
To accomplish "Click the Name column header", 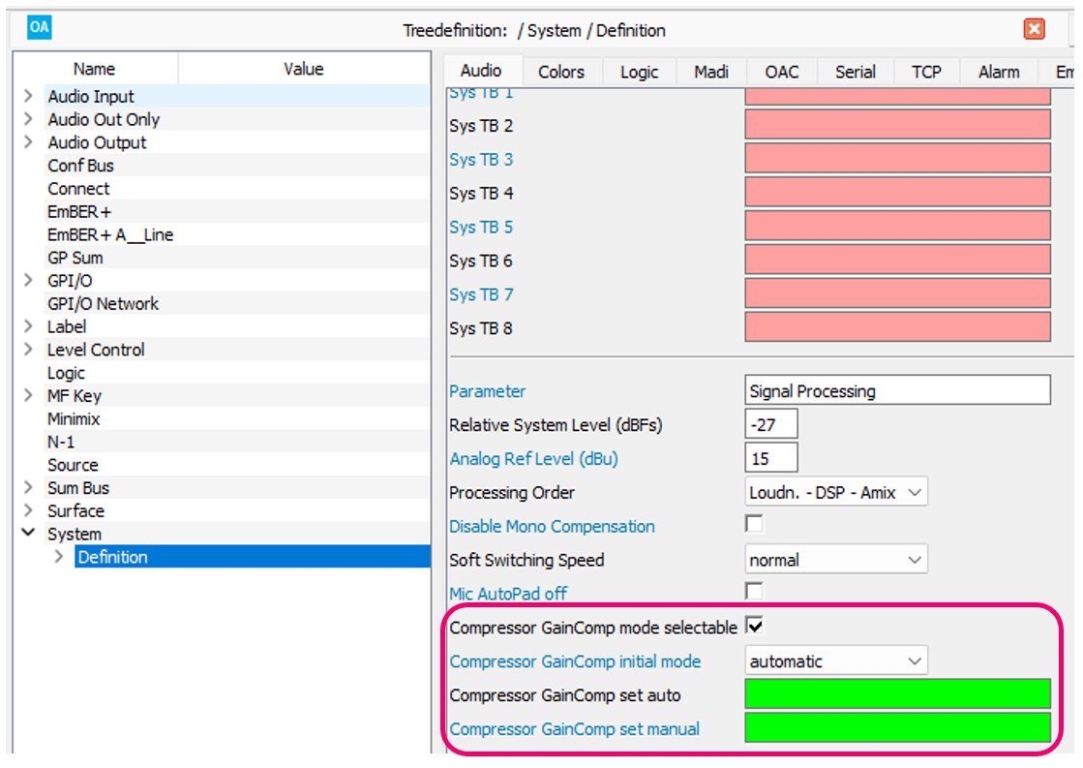I will pyautogui.click(x=95, y=69).
